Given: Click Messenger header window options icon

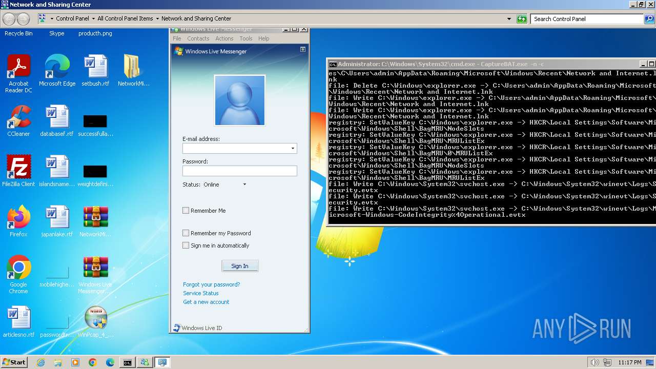Looking at the screenshot, I should [x=303, y=49].
